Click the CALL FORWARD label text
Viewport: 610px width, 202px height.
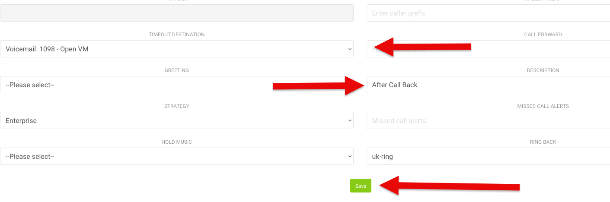(x=543, y=35)
